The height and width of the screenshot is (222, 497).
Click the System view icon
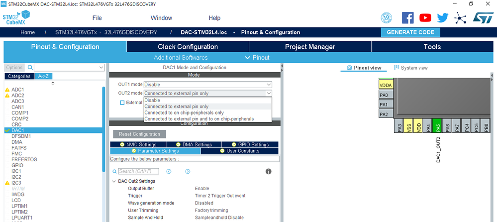click(396, 68)
